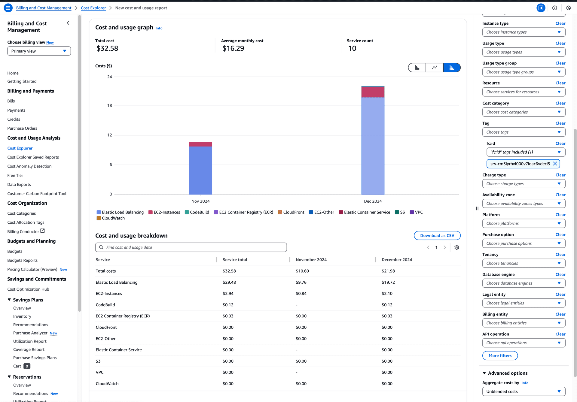This screenshot has width=577, height=402.
Task: Open the Usage type dropdown
Action: (x=524, y=52)
